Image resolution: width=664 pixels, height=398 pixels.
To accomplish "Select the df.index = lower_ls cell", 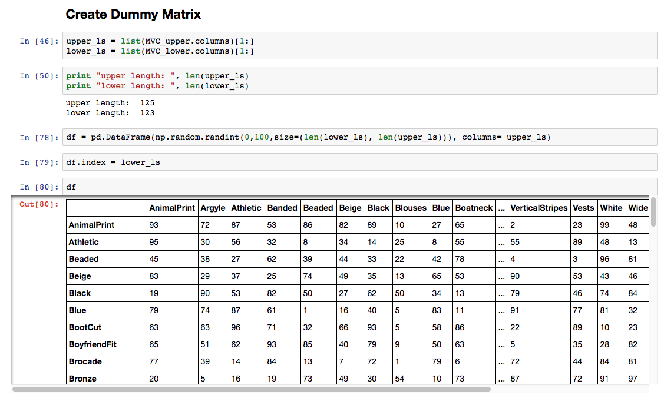I will click(359, 162).
